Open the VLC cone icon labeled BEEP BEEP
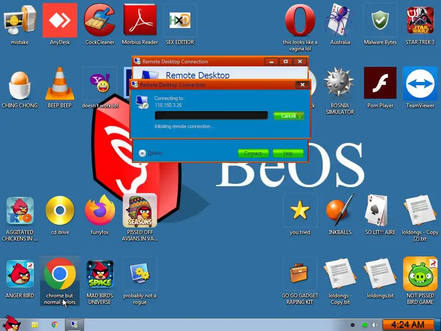This screenshot has width=441, height=331. pyautogui.click(x=59, y=88)
